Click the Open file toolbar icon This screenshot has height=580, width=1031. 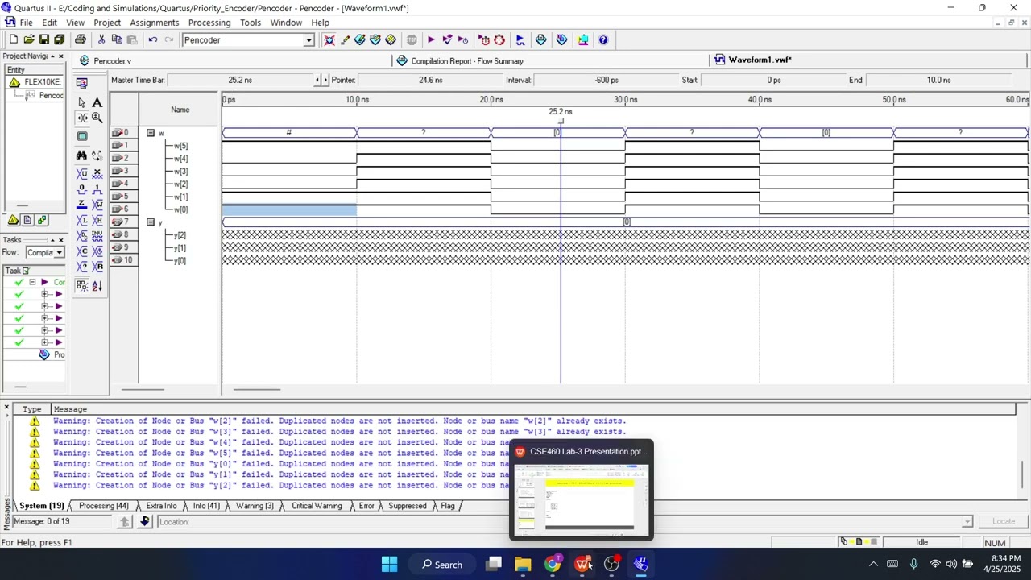[29, 39]
